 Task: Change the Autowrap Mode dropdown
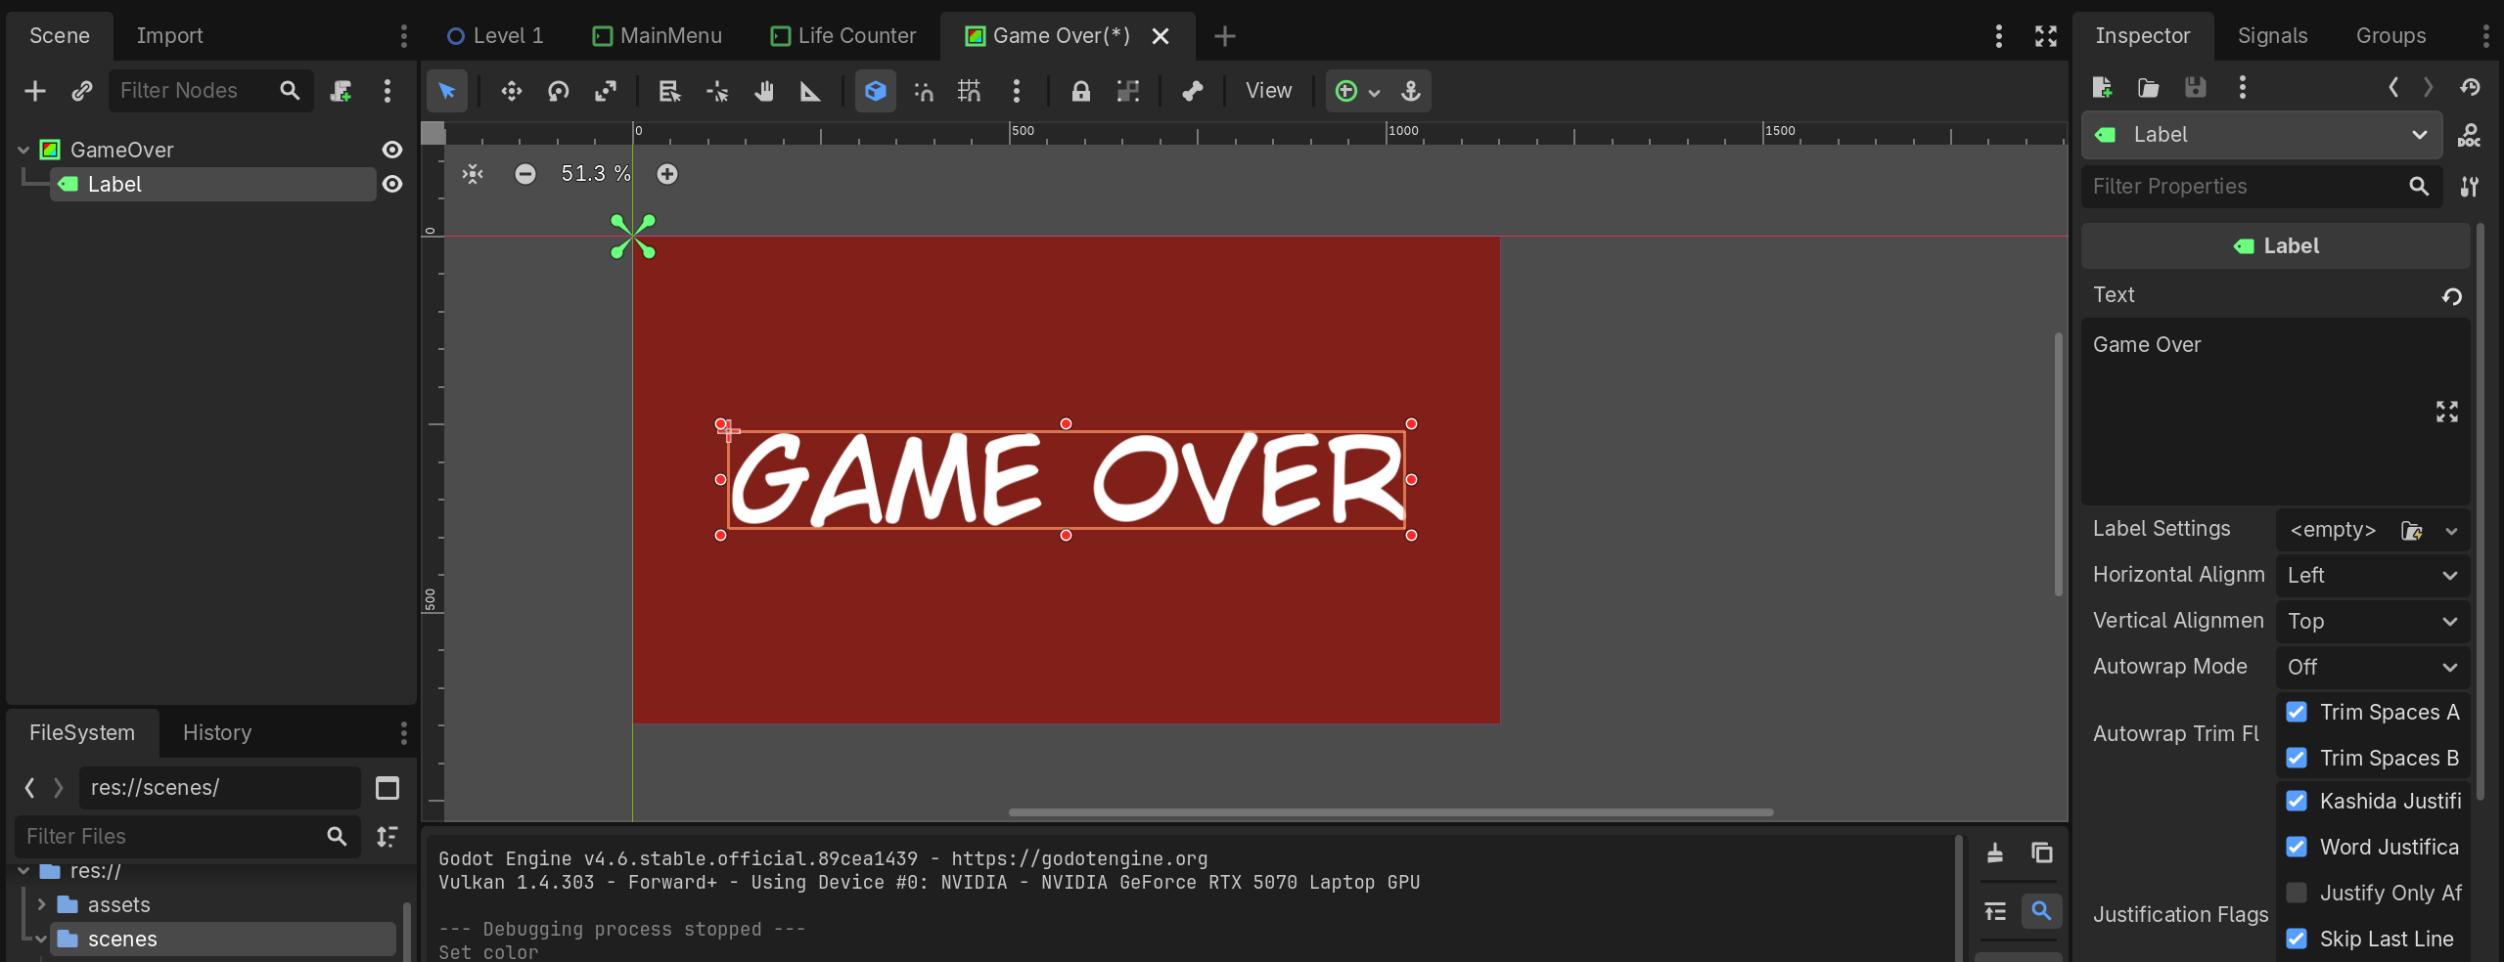(x=2371, y=666)
